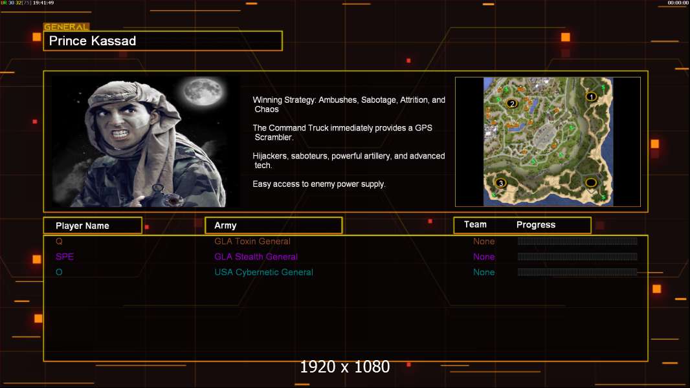Click loading progress bar for player O
The height and width of the screenshot is (388, 690).
(577, 272)
